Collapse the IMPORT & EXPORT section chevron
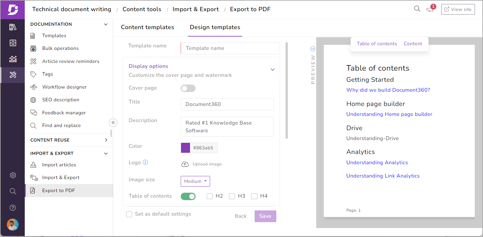The width and height of the screenshot is (483, 237). click(106, 153)
